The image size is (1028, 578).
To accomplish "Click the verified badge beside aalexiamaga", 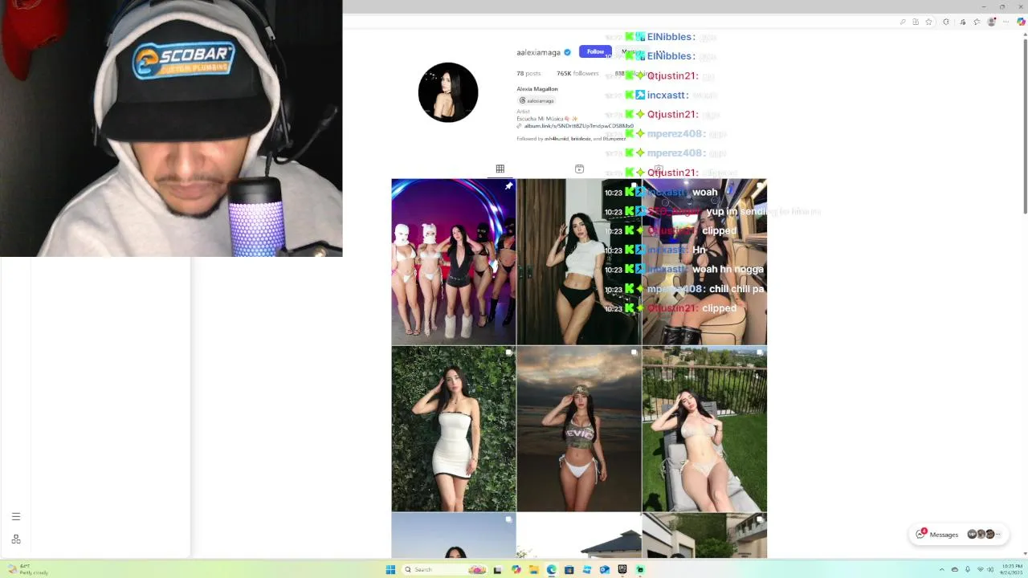I will click(567, 52).
